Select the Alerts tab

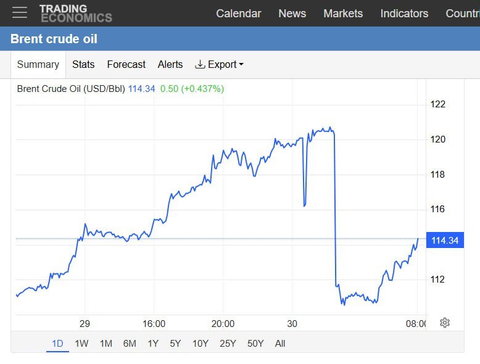click(170, 64)
